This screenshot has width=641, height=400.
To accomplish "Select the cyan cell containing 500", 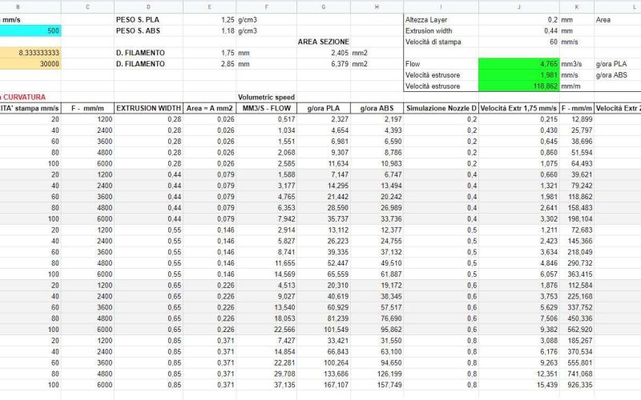I will 30,30.
